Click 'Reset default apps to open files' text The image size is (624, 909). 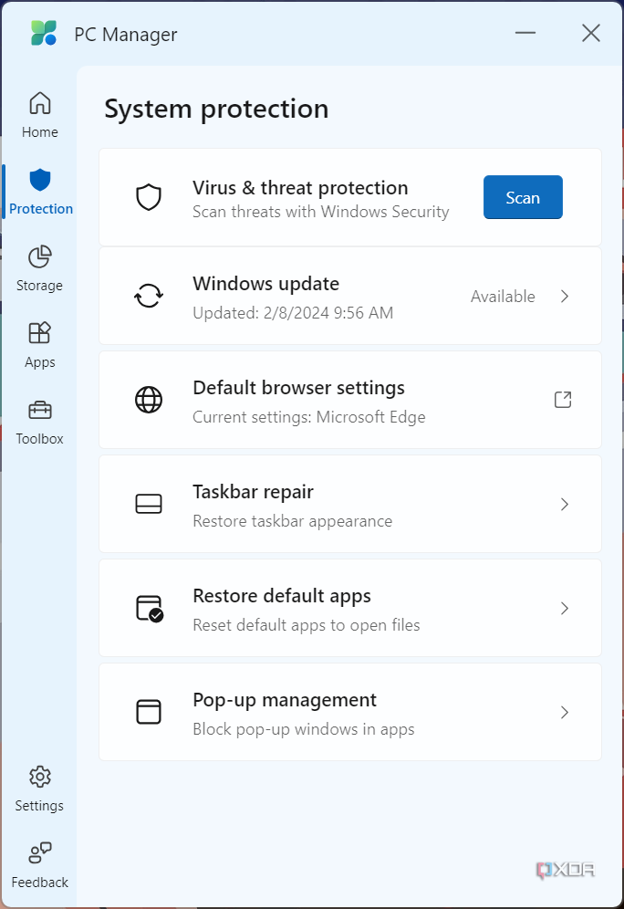(x=306, y=625)
